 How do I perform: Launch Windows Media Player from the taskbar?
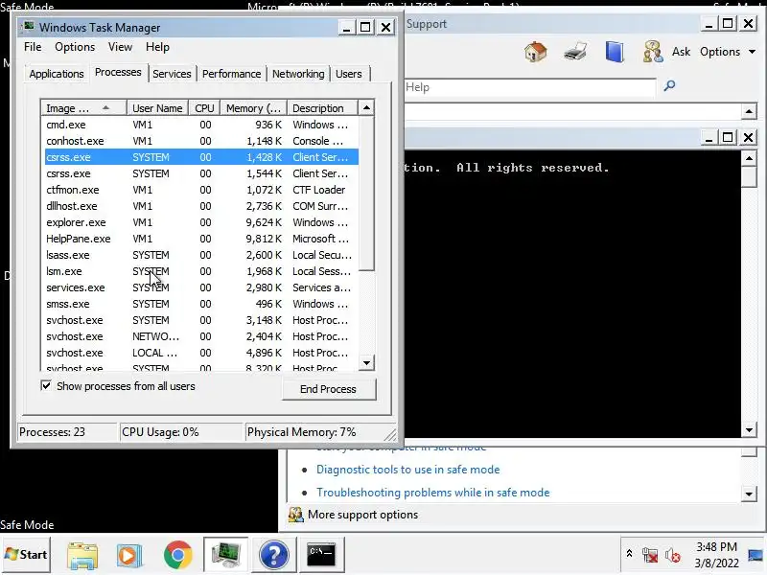point(129,555)
